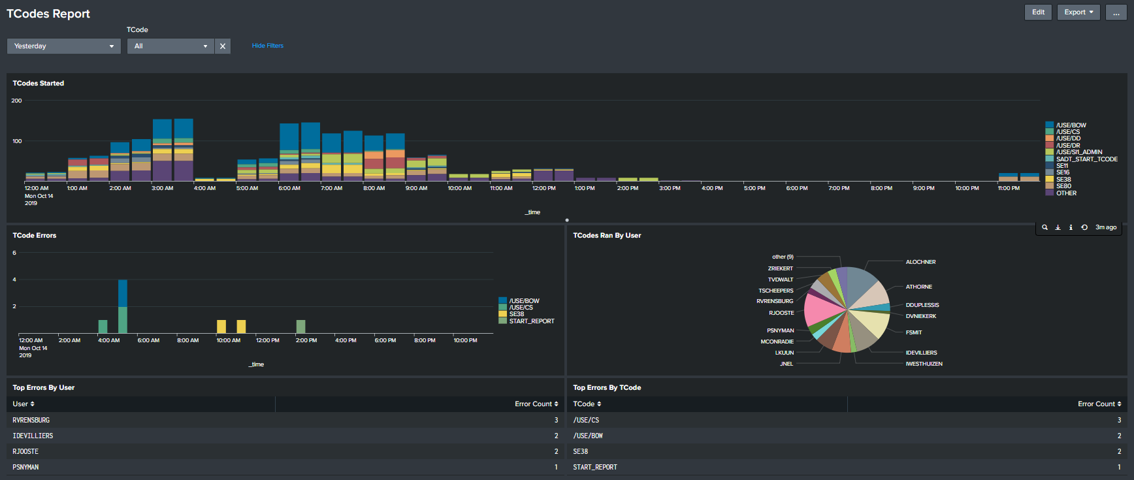This screenshot has width=1134, height=480.
Task: Click the SE38 row in Top Errors By TCode
Action: click(x=847, y=451)
